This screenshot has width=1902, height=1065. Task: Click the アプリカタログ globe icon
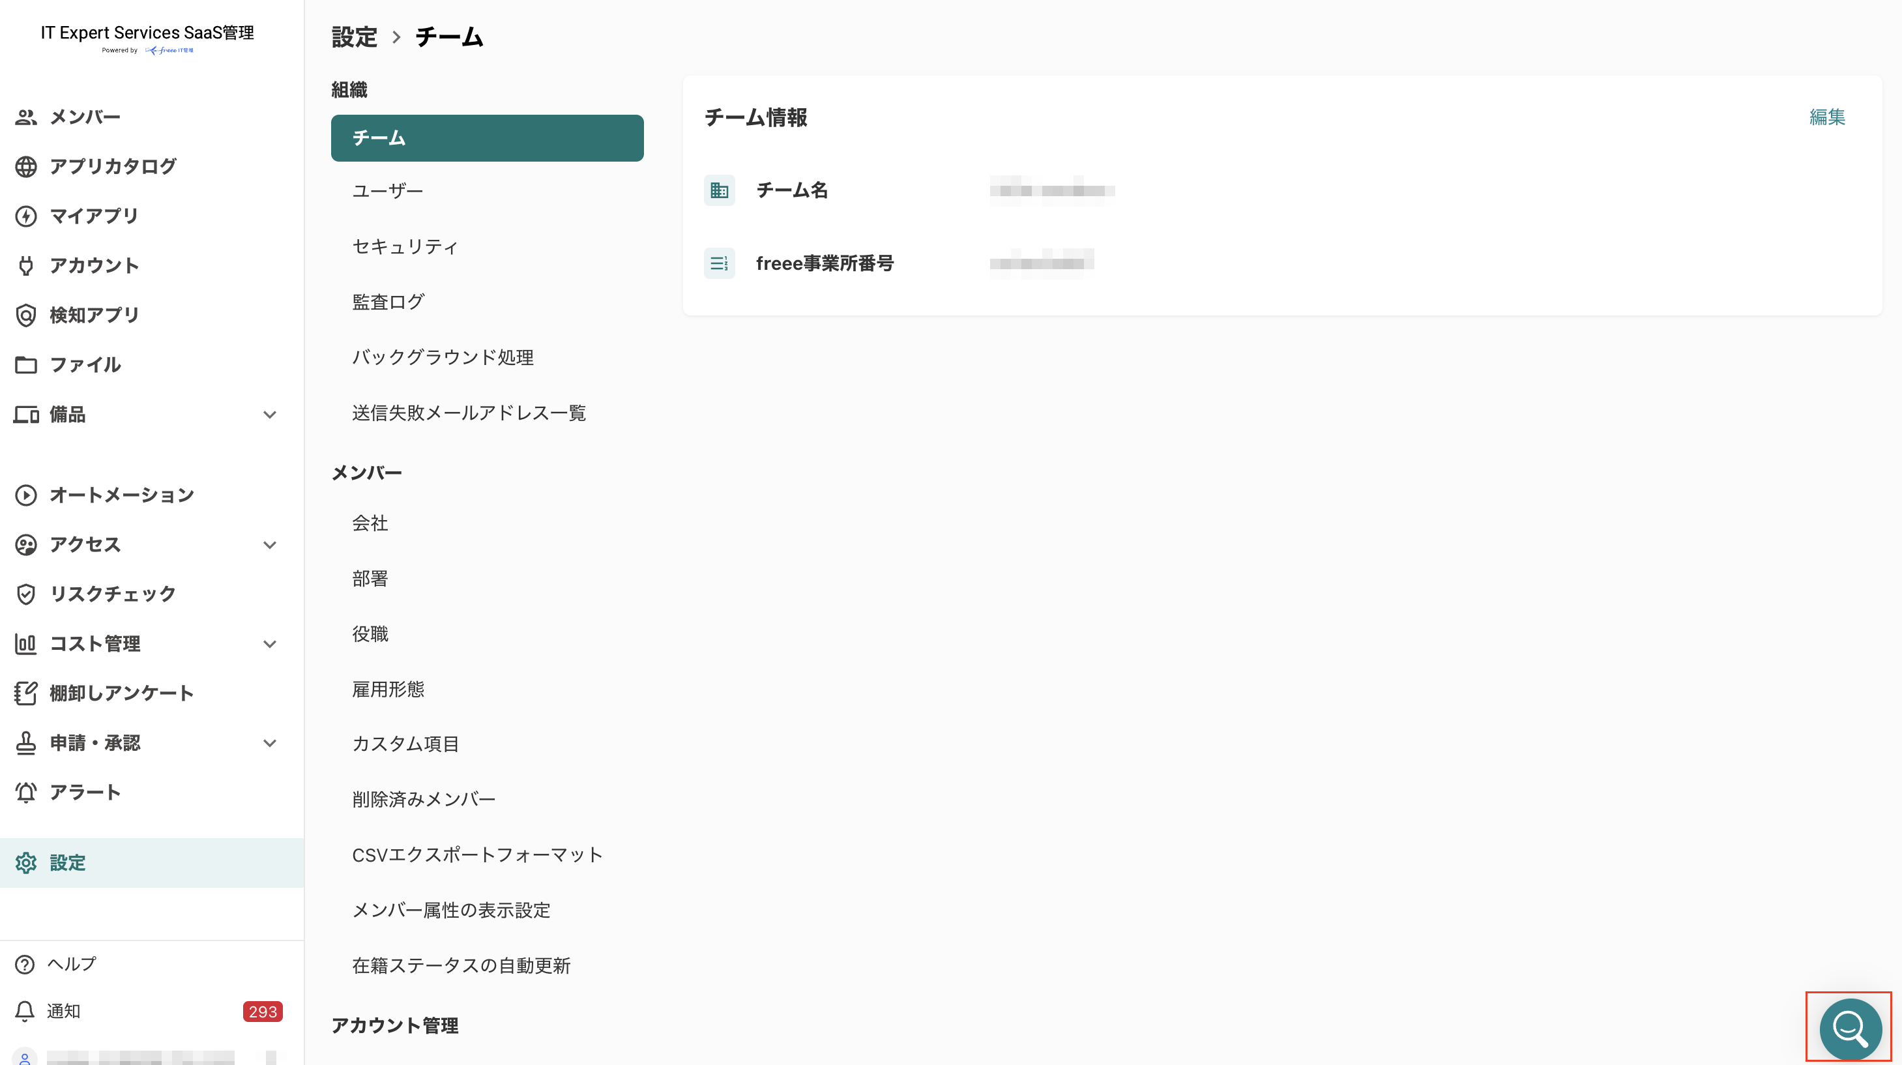coord(26,166)
